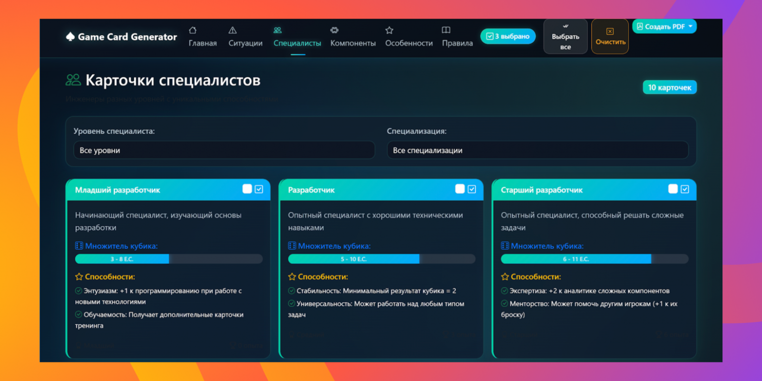This screenshot has height=381, width=762.
Task: Click the text "Начинающий специалист, изучающий основы разработки"
Action: (x=158, y=221)
